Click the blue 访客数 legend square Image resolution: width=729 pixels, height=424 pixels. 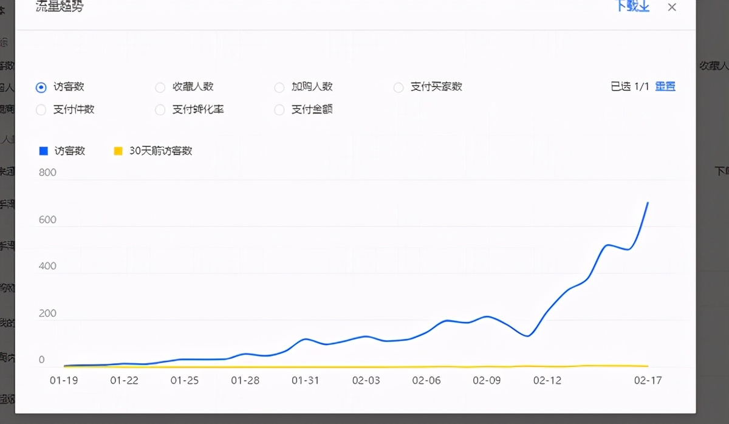(x=43, y=151)
